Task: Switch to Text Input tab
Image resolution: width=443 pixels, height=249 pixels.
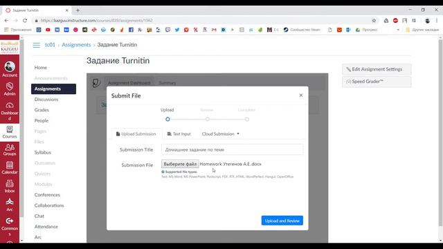Action: (179, 133)
